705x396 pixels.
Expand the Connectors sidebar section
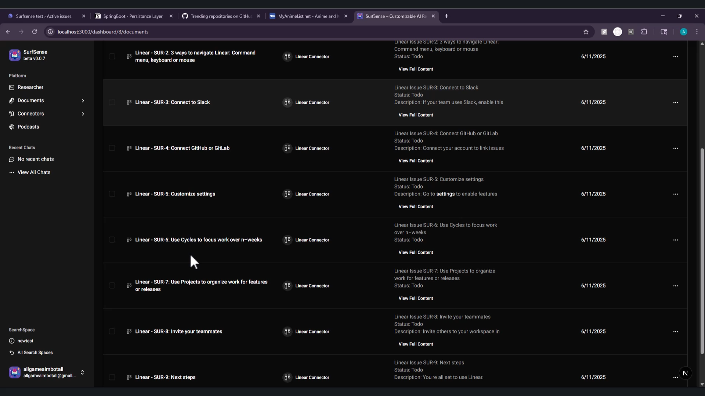(83, 114)
